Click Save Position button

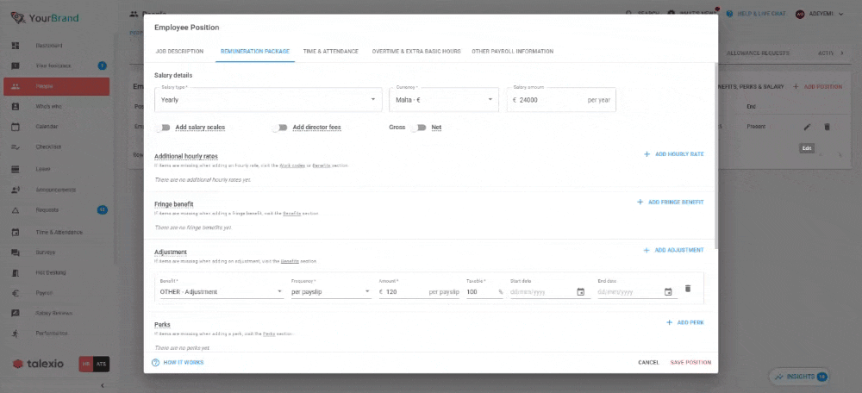[690, 363]
